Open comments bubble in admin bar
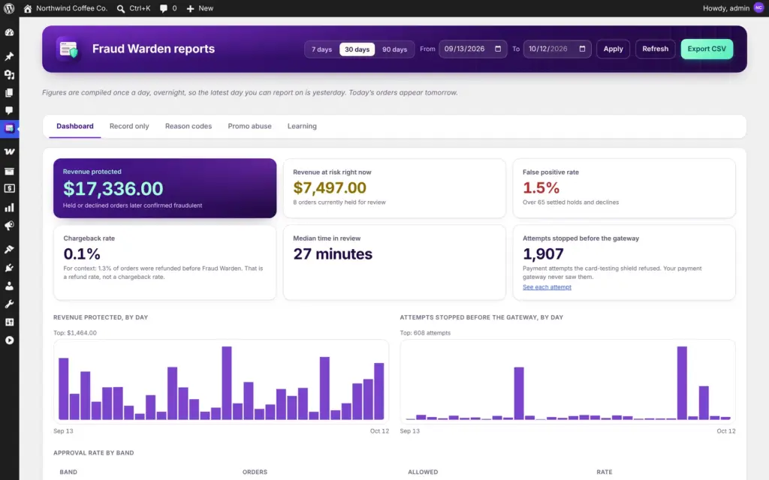This screenshot has width=769, height=480. point(163,8)
